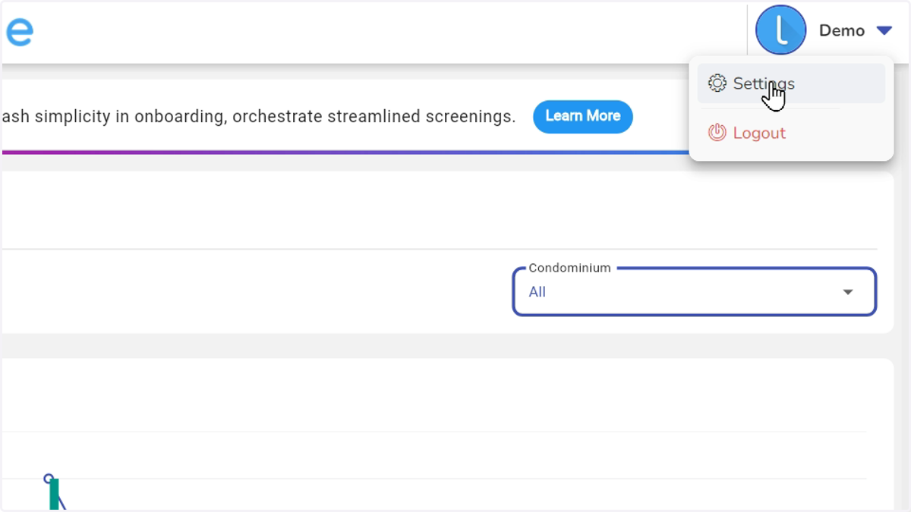The image size is (911, 512).
Task: Click the red Logout power icon
Action: [x=717, y=133]
